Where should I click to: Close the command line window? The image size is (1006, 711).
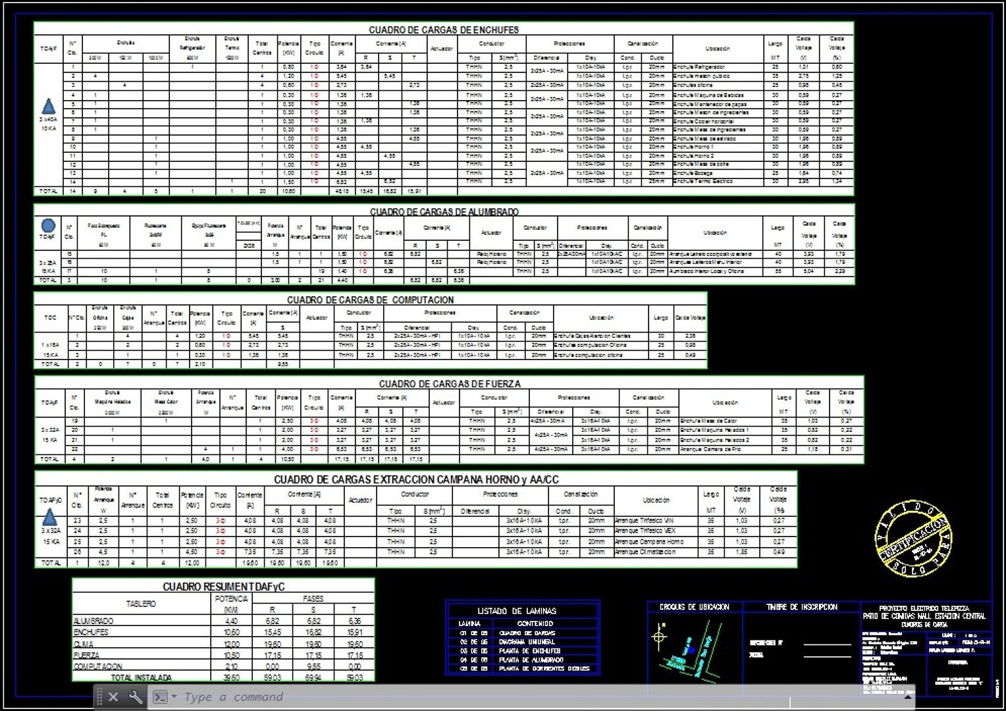coord(113,697)
